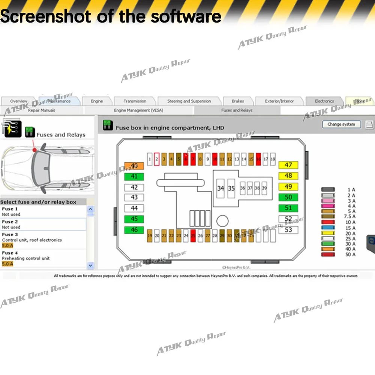Viewport: 375px width, 375px height.
Task: Click fuse 53 in diagram
Action: (x=288, y=230)
